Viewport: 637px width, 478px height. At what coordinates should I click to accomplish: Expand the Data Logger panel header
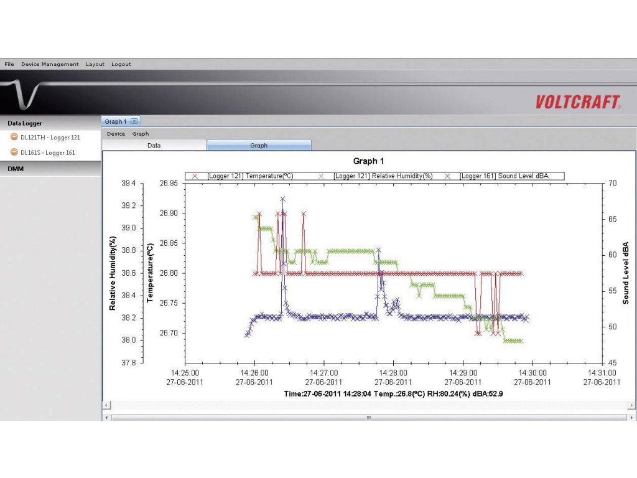50,123
